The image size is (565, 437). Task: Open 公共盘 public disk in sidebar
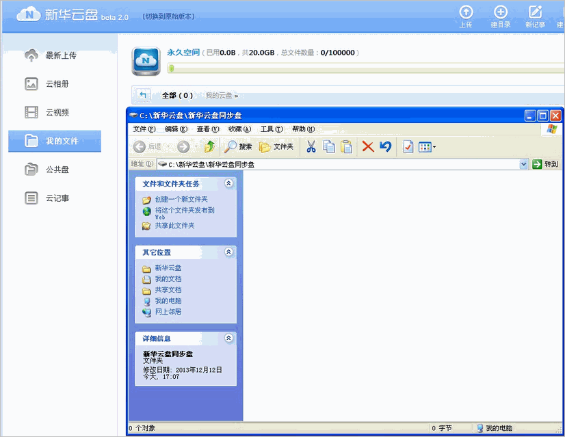pyautogui.click(x=47, y=170)
